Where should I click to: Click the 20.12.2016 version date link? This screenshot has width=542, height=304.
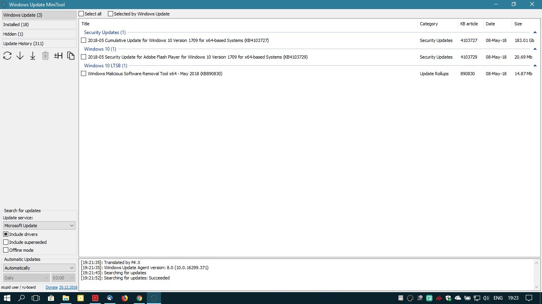[x=68, y=287]
